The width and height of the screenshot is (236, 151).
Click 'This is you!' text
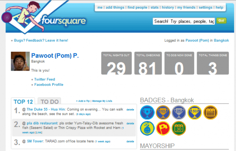pos(41,70)
